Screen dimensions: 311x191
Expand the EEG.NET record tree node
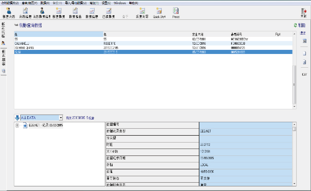point(17,125)
